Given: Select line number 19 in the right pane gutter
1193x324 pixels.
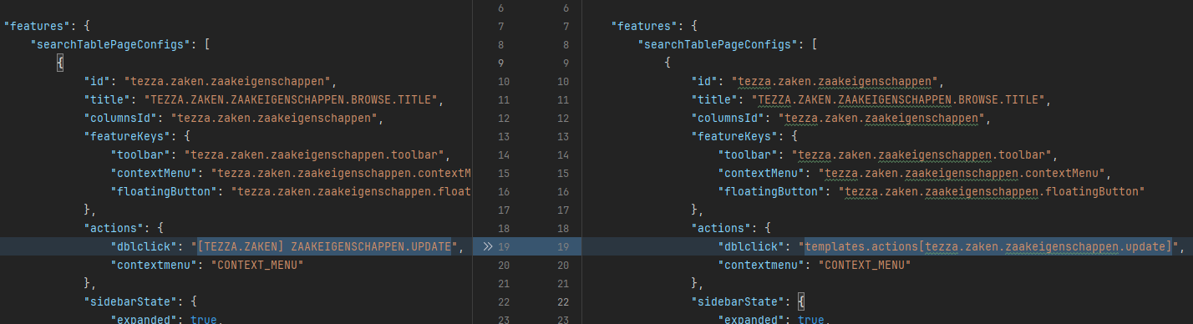Looking at the screenshot, I should coord(562,246).
